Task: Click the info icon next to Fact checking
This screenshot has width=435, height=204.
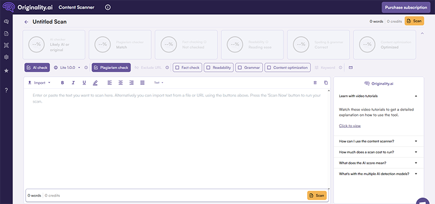Action: [x=205, y=42]
